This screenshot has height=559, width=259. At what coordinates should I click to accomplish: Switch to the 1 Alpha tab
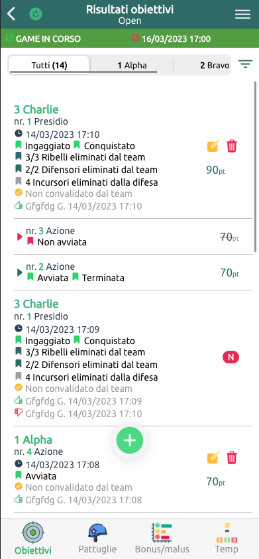click(132, 65)
